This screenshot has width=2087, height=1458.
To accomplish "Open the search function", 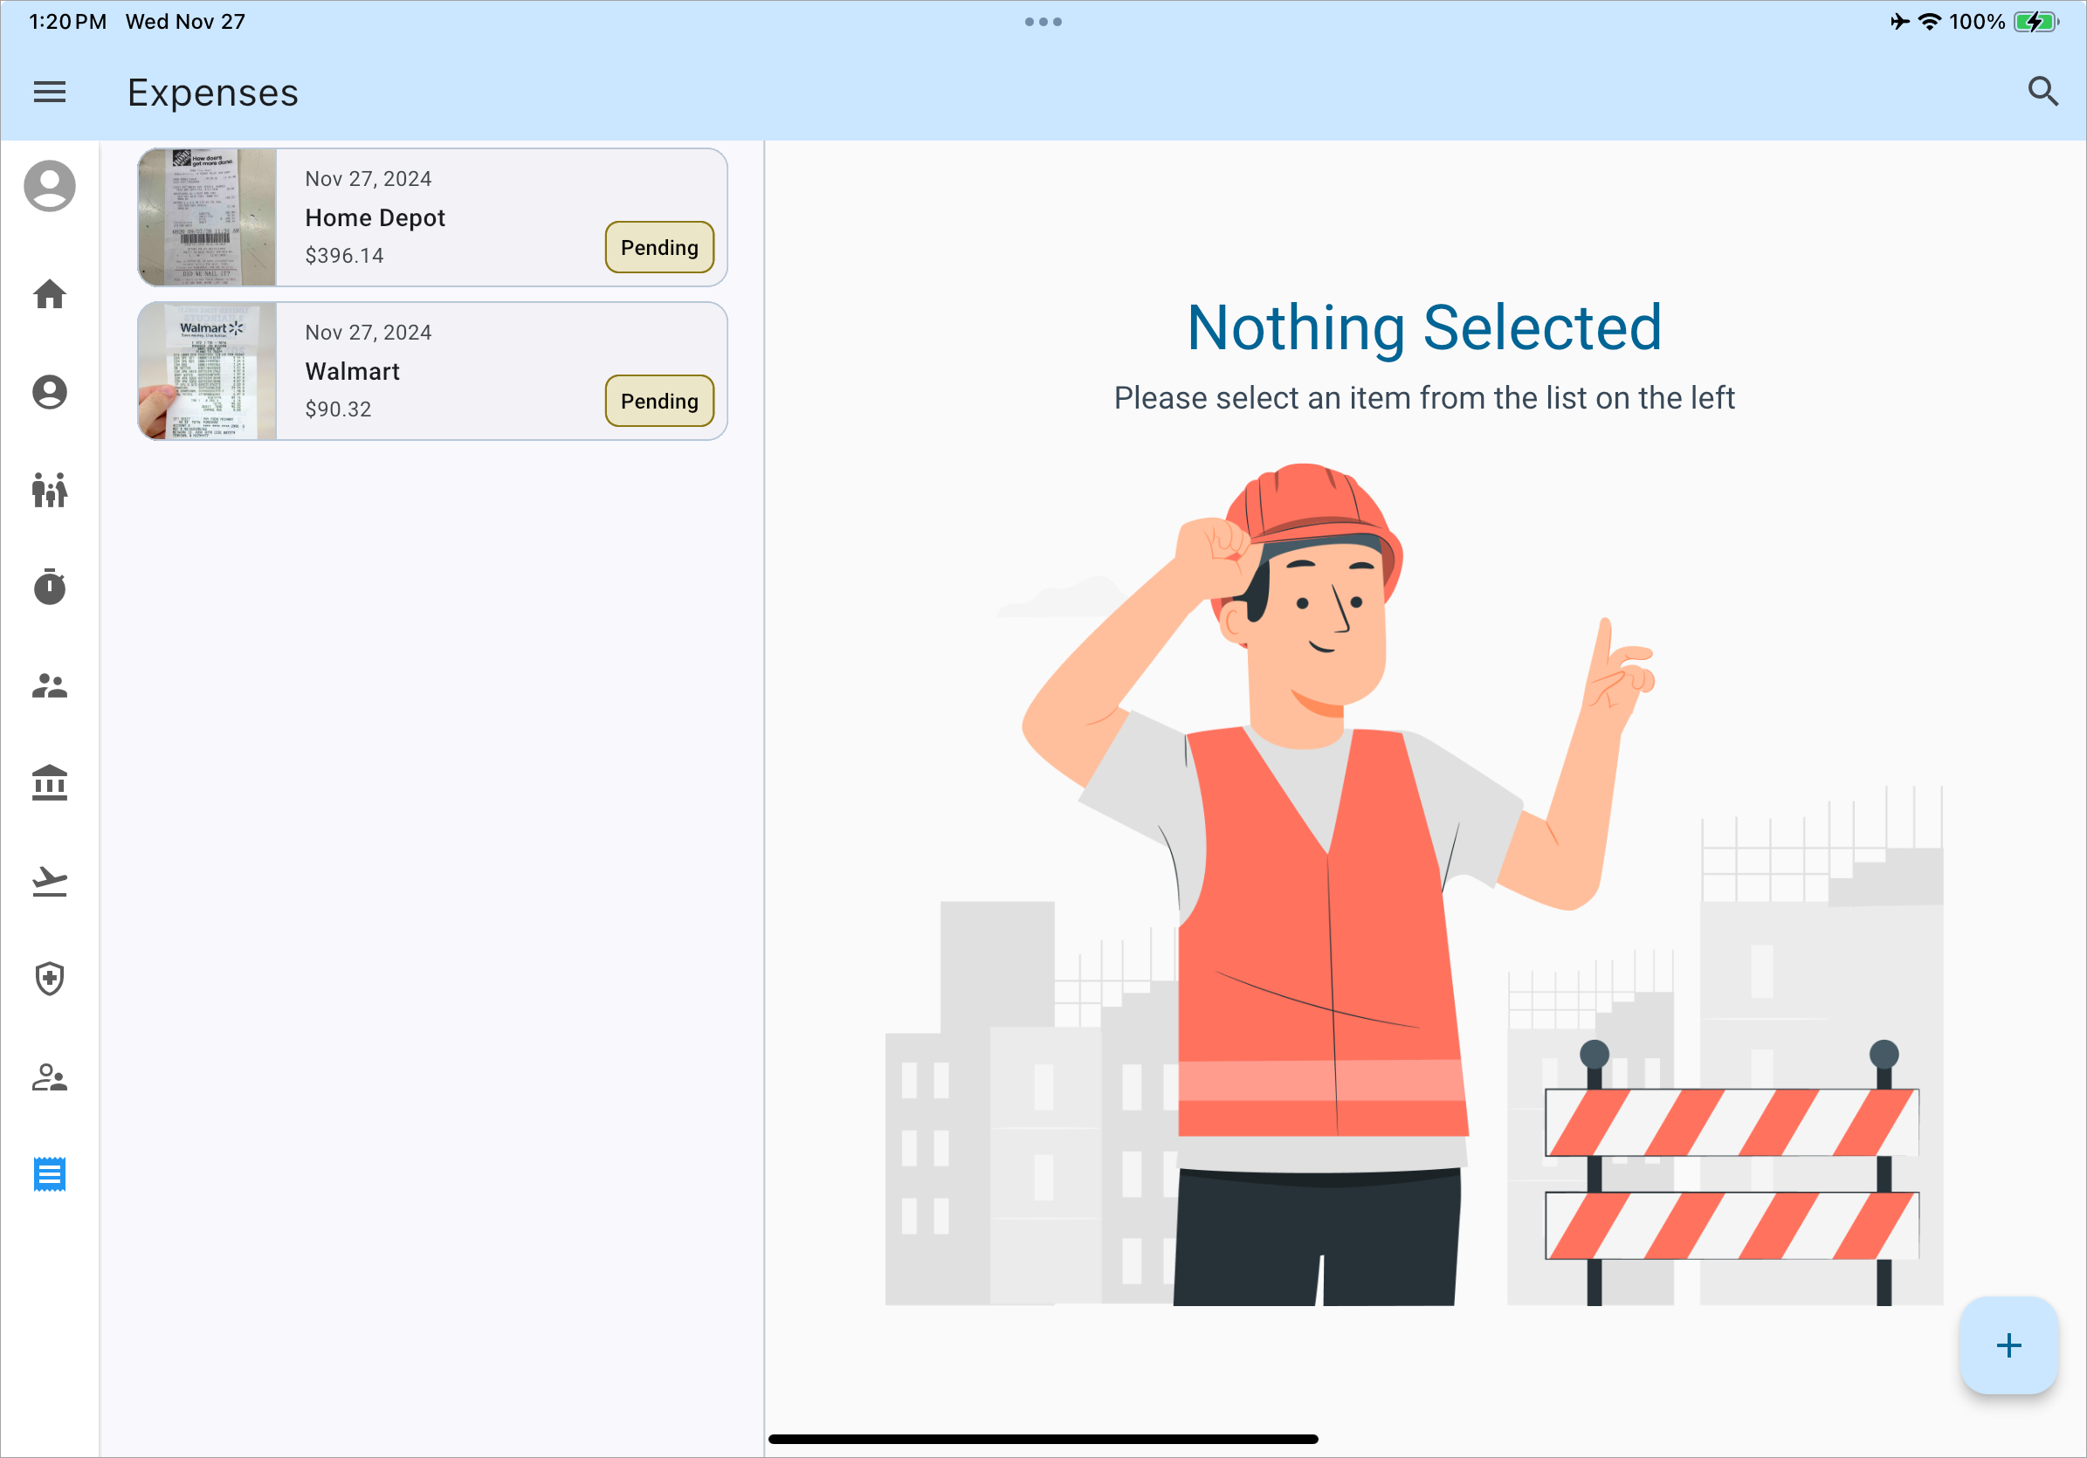I will click(2043, 92).
